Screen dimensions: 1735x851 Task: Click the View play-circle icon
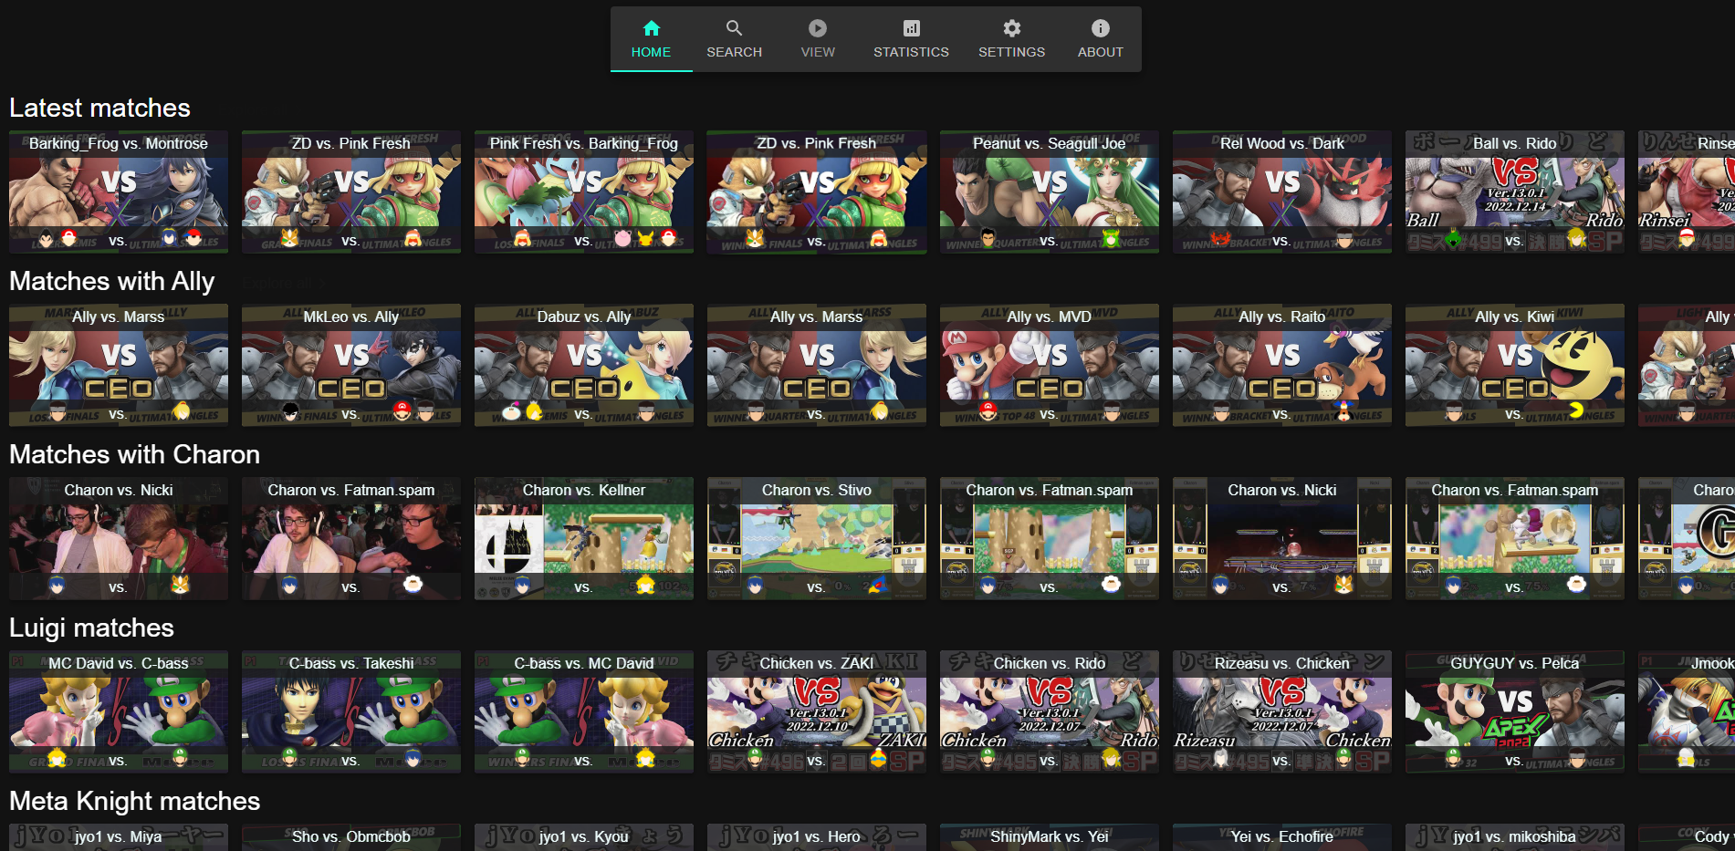point(818,28)
